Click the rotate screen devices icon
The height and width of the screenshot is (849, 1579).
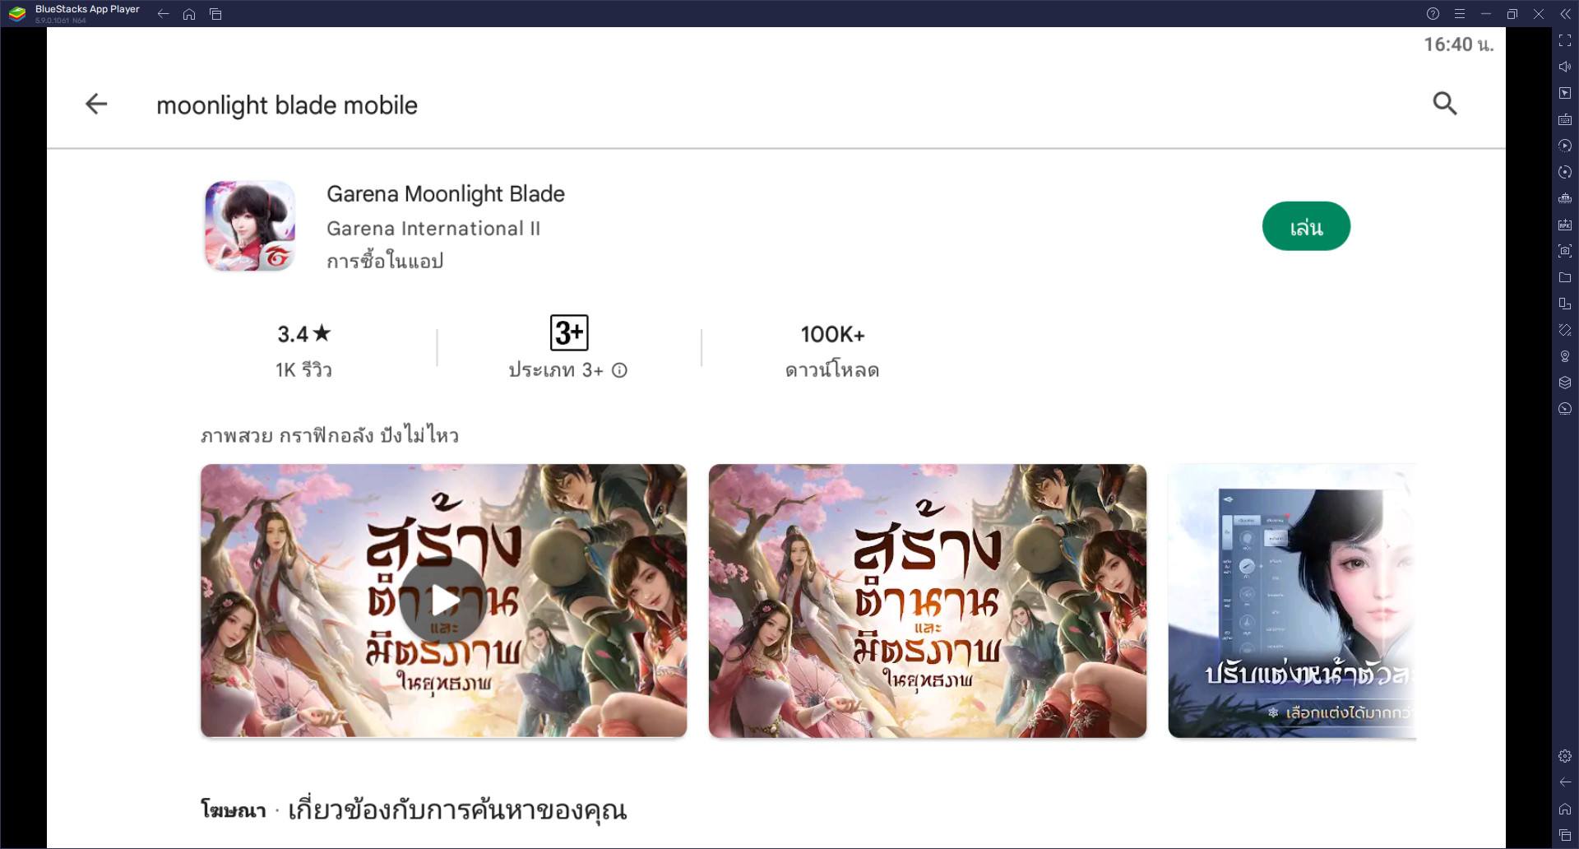click(x=1565, y=304)
